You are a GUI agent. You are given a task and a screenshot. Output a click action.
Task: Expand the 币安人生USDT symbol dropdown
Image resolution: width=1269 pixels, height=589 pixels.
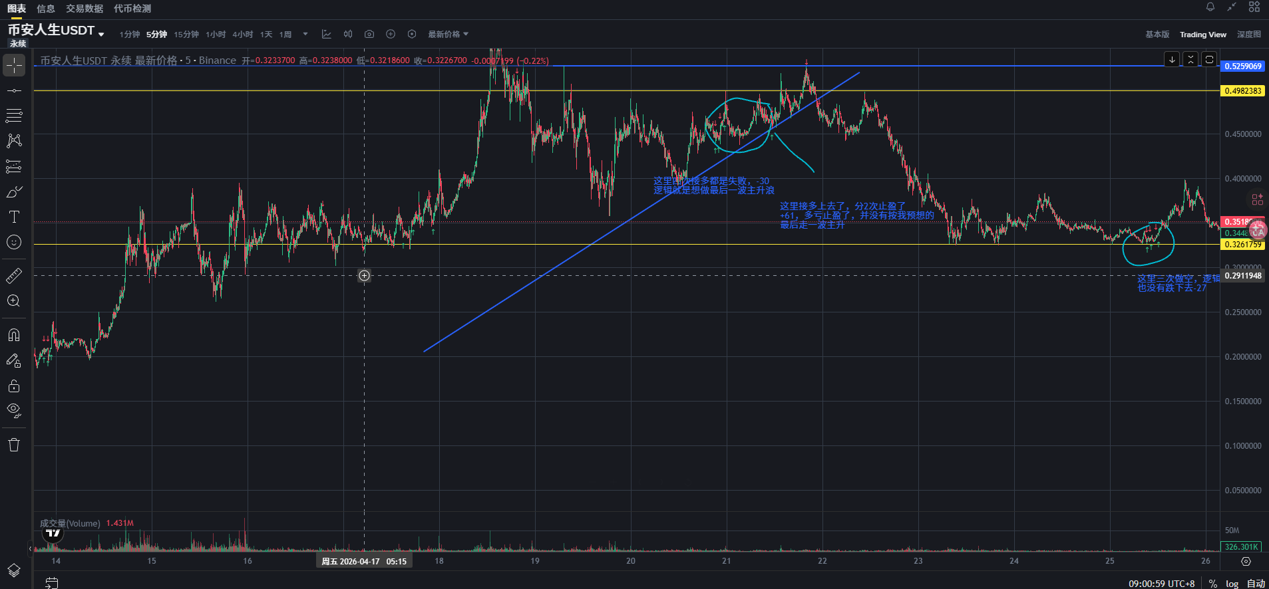pos(101,34)
